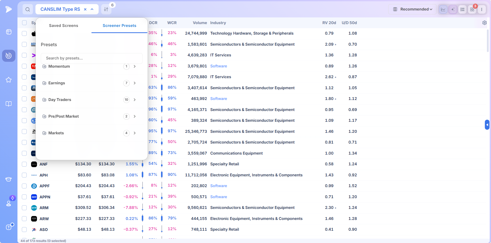The width and height of the screenshot is (491, 243).
Task: Open the three-dot more menu
Action: (x=482, y=9)
